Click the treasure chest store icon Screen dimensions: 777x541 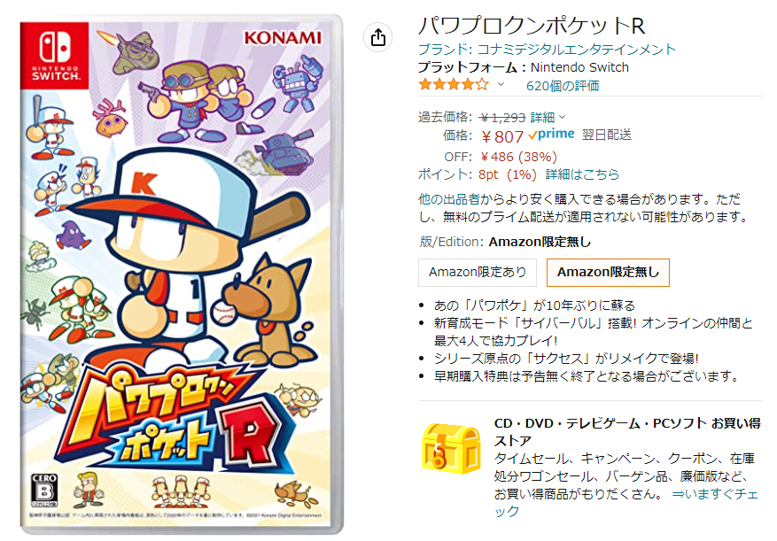(451, 448)
